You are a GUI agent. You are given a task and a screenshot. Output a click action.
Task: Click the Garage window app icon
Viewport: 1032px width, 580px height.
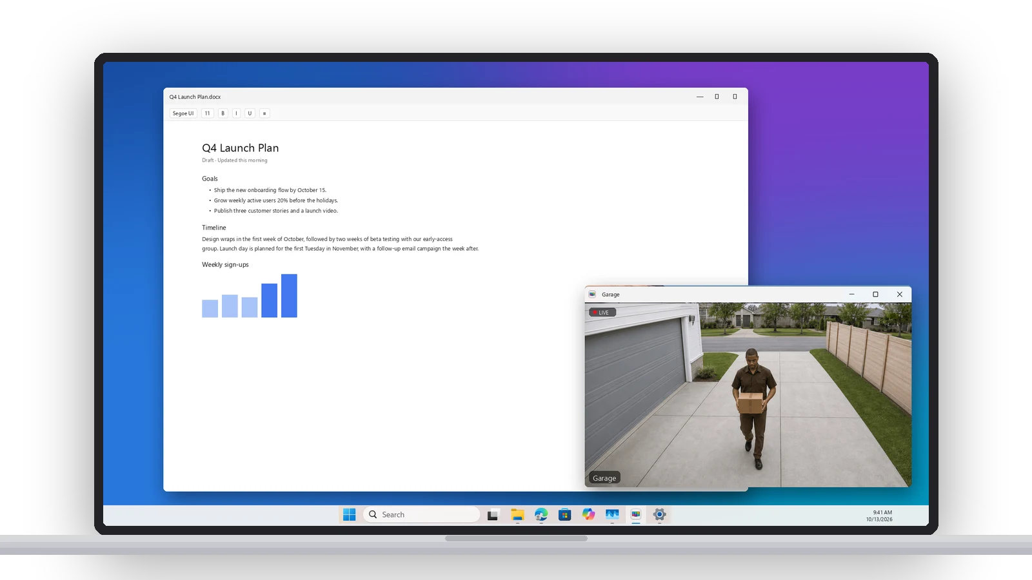point(592,295)
